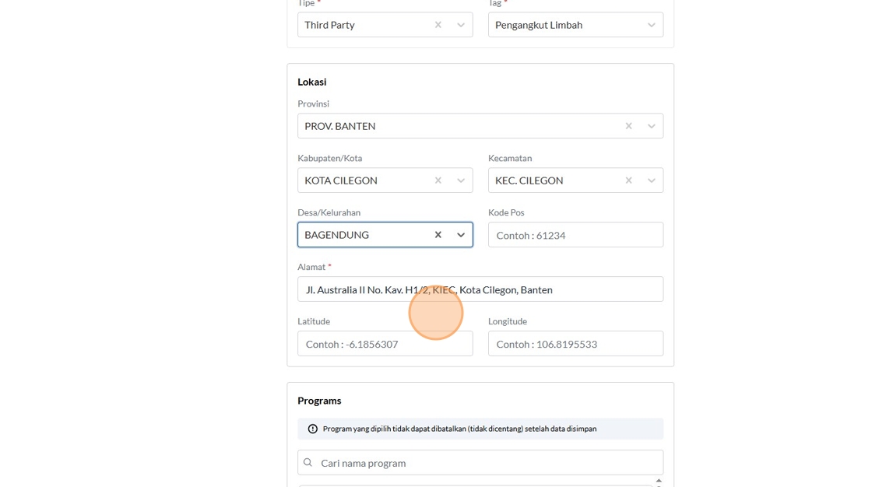Open the Kabupaten/Kota dropdown chevron

(x=461, y=180)
